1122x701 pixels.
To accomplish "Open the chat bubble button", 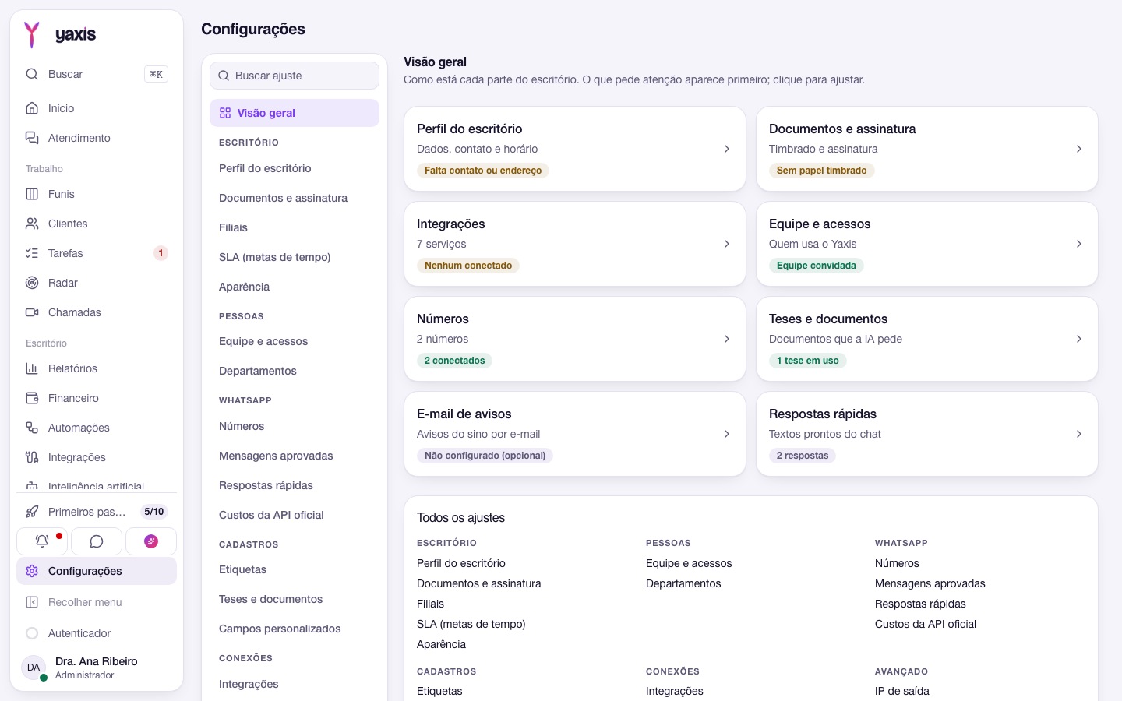I will [x=97, y=541].
